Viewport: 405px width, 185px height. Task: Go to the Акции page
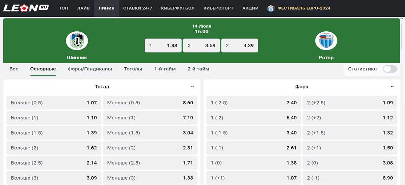point(250,8)
